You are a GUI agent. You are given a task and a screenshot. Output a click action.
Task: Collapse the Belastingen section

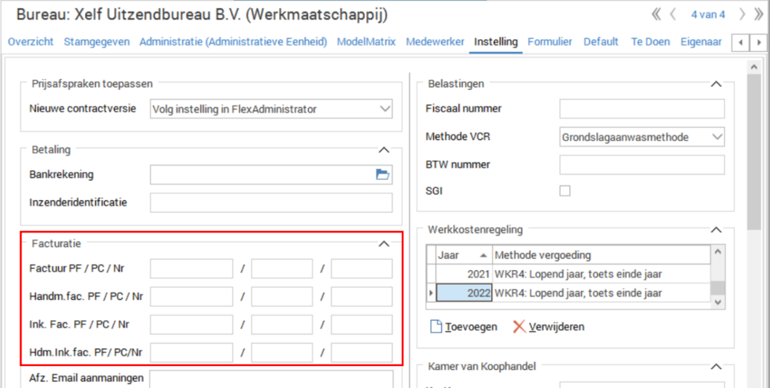click(716, 84)
